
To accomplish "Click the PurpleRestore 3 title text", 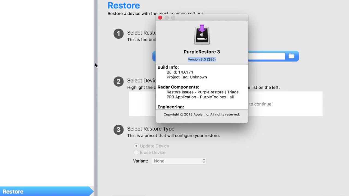I will [202, 52].
